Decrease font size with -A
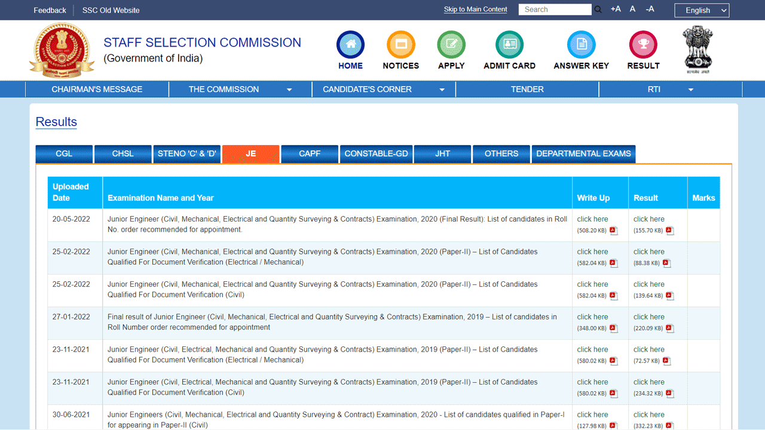Viewport: 765px width, 430px height. (650, 9)
